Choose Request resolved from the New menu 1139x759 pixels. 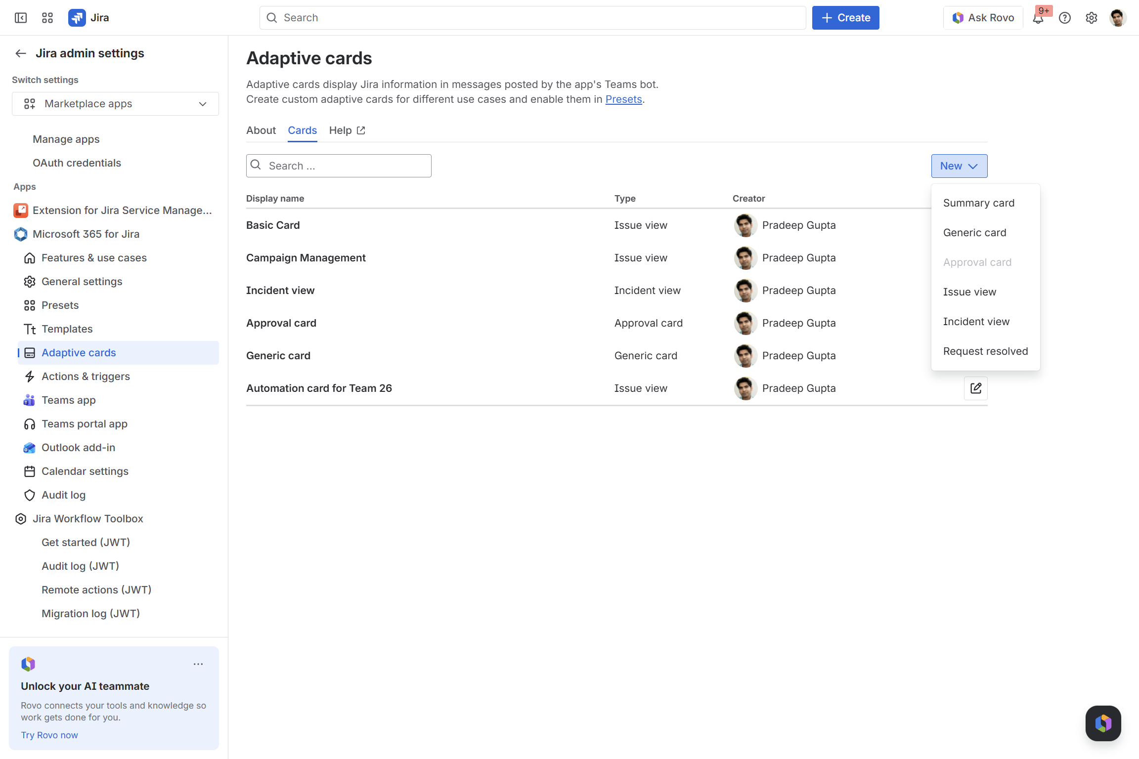tap(986, 351)
